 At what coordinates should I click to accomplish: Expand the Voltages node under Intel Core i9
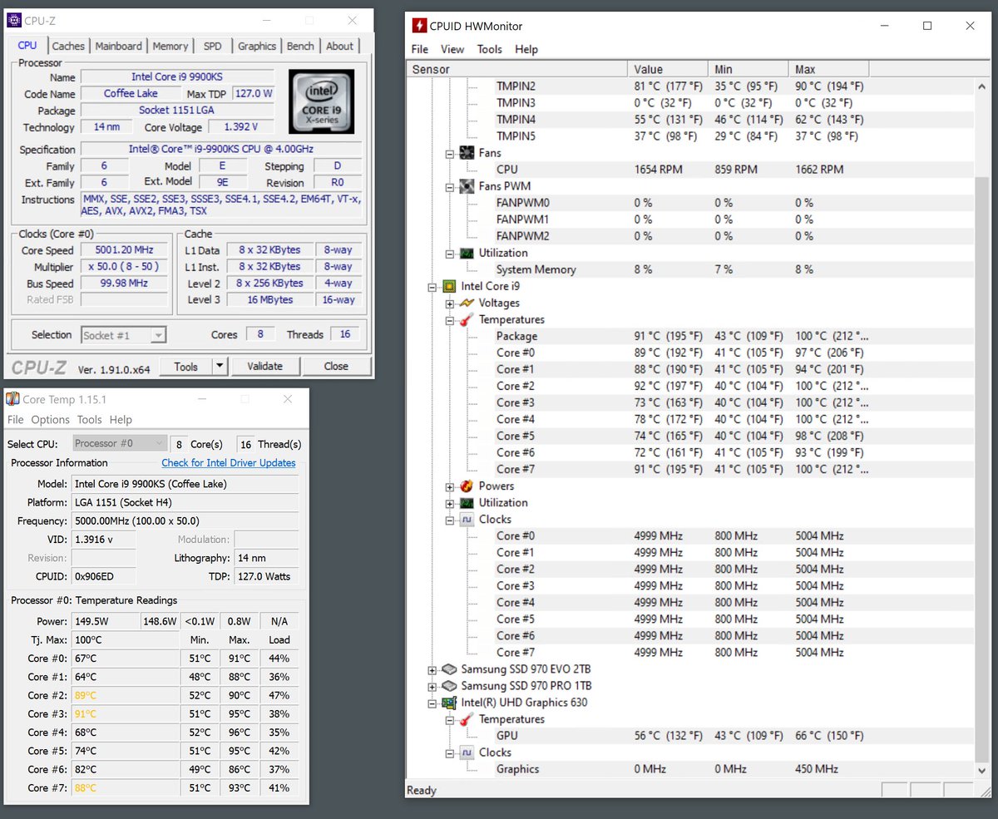450,303
